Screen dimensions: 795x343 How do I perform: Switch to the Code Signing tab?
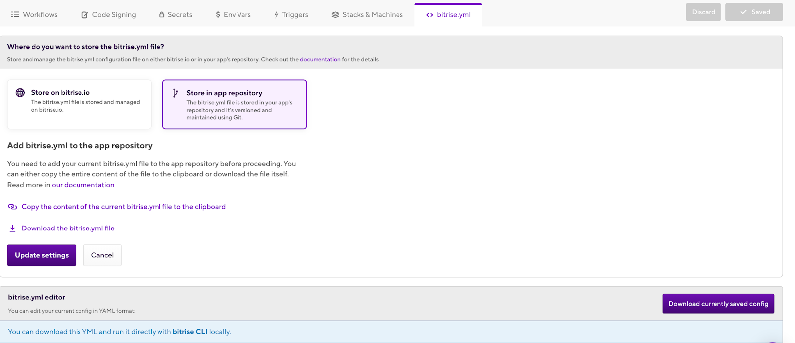pyautogui.click(x=108, y=15)
